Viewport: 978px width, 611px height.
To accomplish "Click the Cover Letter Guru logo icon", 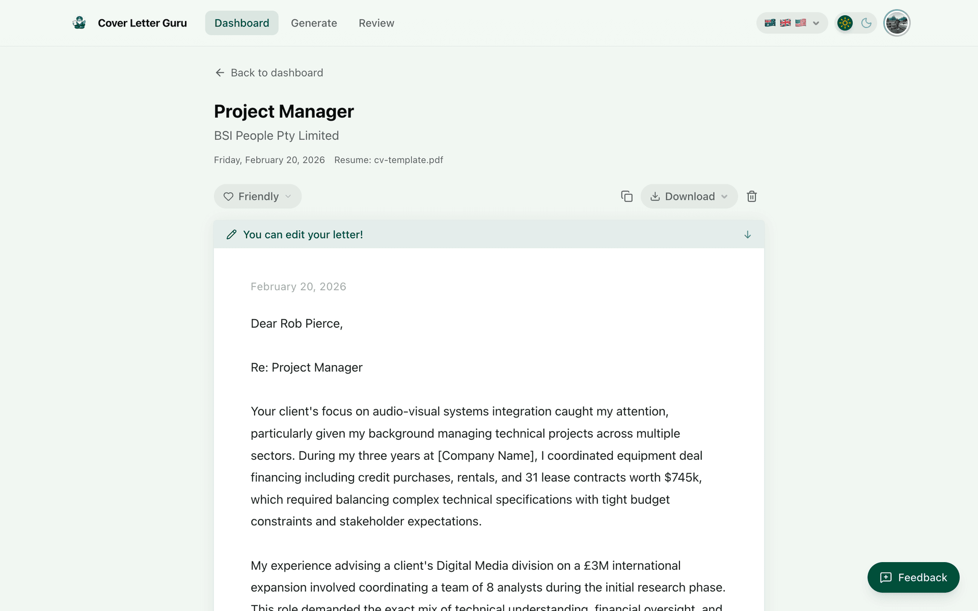I will click(x=79, y=22).
